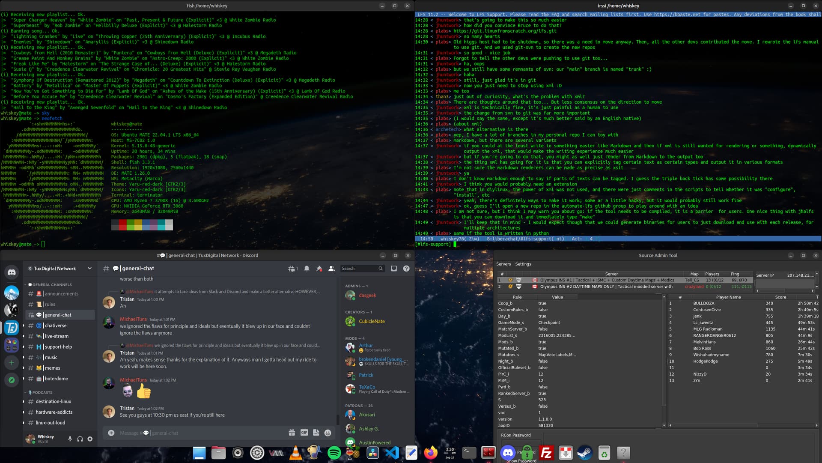Open Threads icon in Discord channel header
Screen dimensions: 822x463
[x=292, y=269]
